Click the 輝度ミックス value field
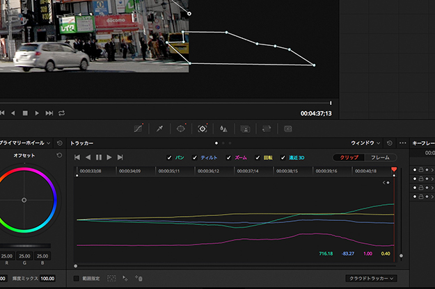The height and width of the screenshot is (289, 435). [x=47, y=278]
